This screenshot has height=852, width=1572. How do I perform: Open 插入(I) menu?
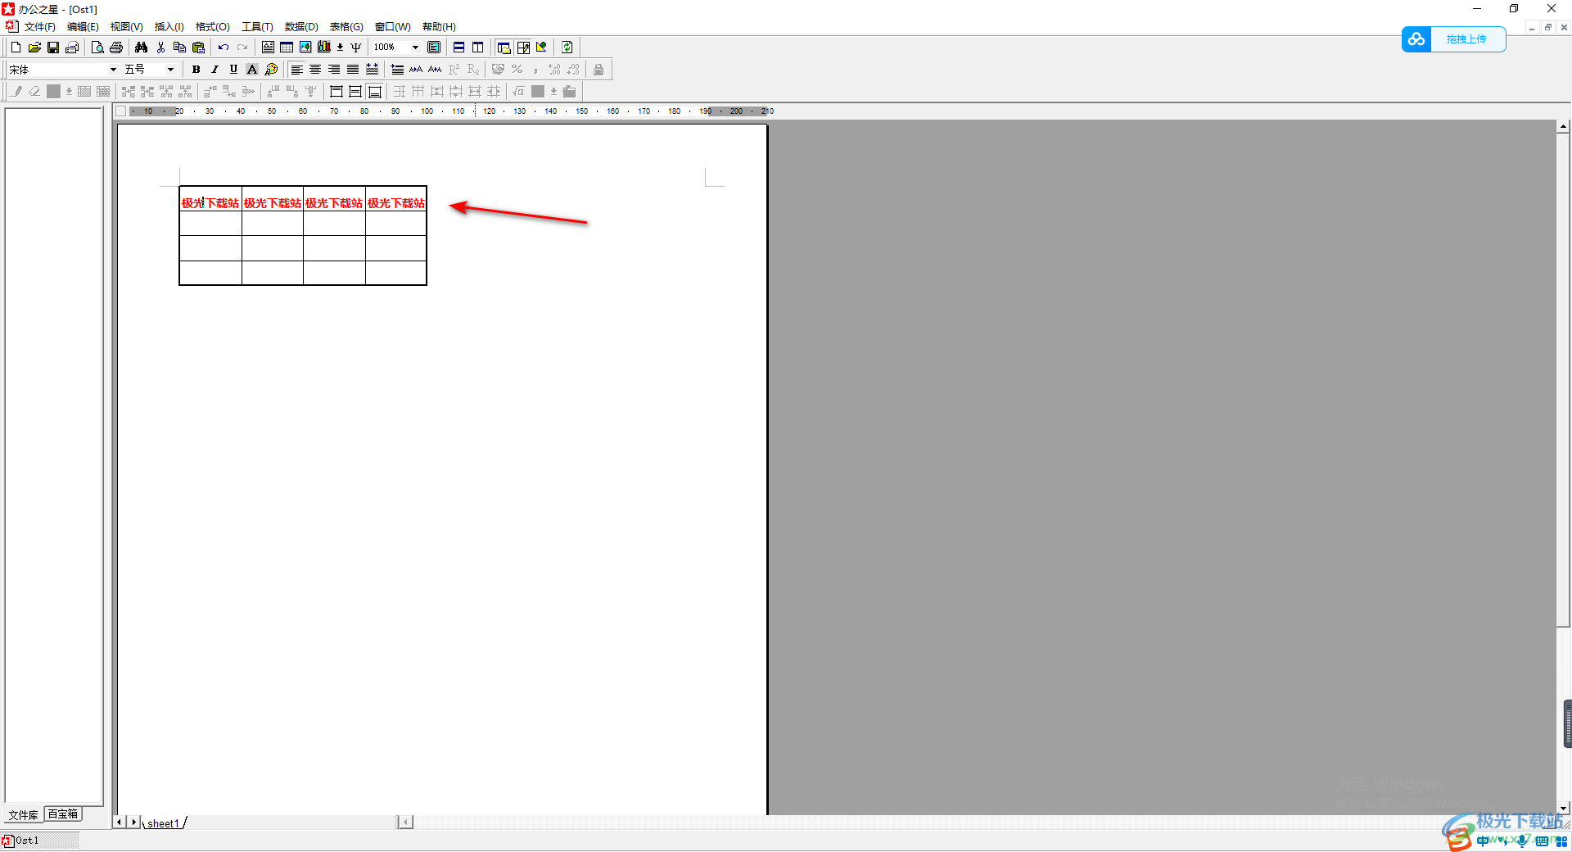[x=169, y=27]
